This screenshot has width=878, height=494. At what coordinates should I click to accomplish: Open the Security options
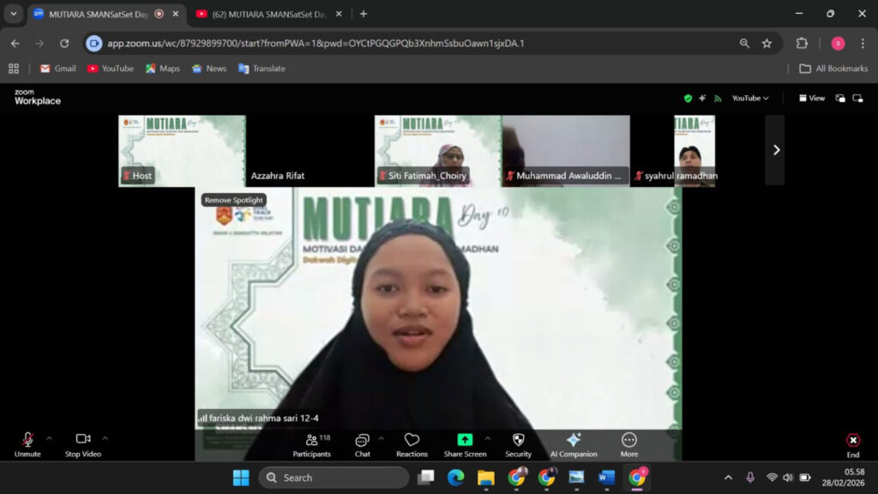[518, 444]
